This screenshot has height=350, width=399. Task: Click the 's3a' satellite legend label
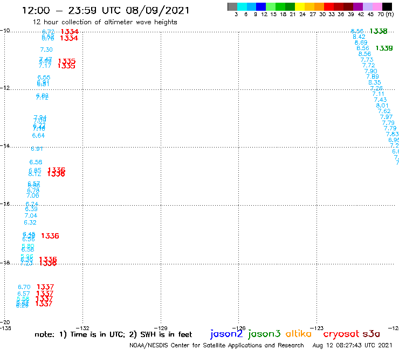(372, 334)
